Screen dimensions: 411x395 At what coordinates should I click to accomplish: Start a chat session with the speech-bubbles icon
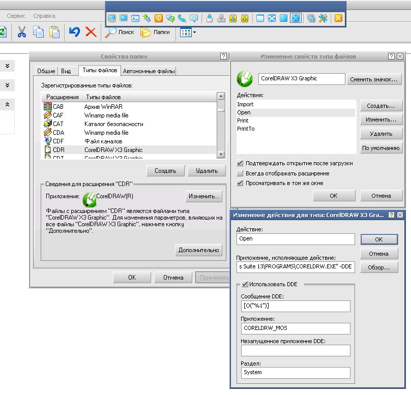tap(170, 18)
